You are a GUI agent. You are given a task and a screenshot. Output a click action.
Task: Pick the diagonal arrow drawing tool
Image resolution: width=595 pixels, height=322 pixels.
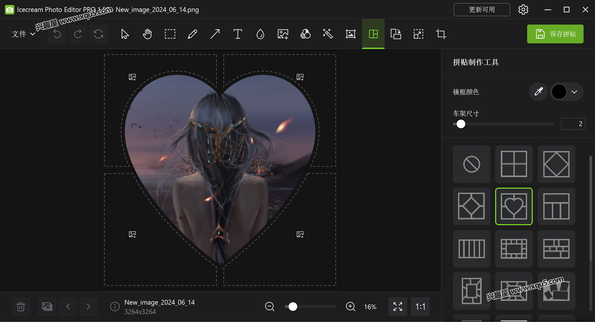(x=215, y=34)
